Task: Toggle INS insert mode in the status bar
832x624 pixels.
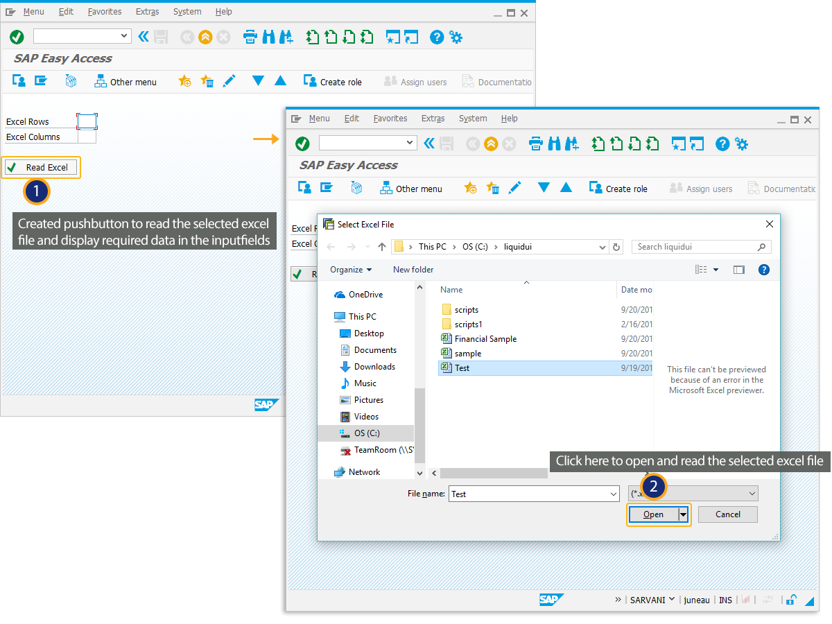Action: [725, 600]
